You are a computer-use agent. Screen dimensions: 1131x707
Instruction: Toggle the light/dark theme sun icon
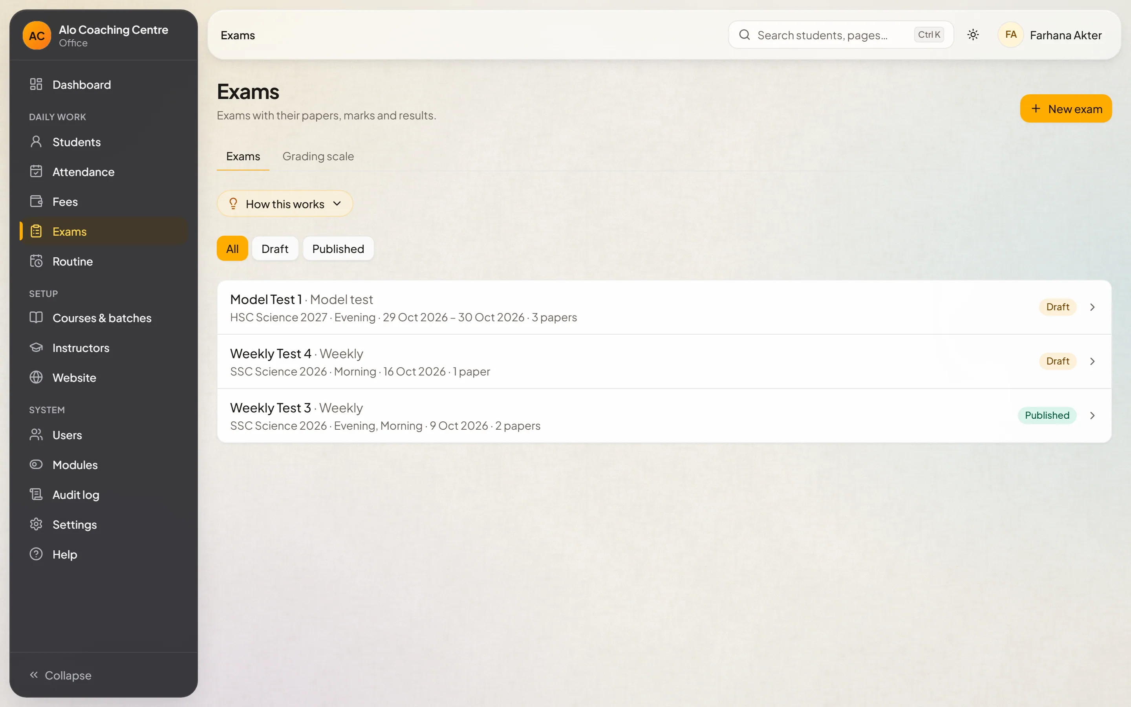pyautogui.click(x=973, y=35)
